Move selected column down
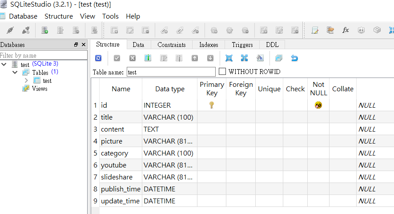Image resolution: width=394 pixels, height=214 pixels. click(210, 58)
